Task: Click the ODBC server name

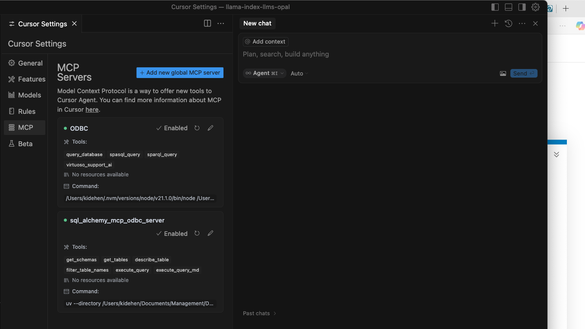Action: [x=79, y=128]
